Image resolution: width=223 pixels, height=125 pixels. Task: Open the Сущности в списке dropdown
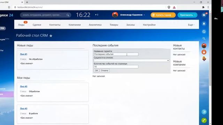coord(132,60)
